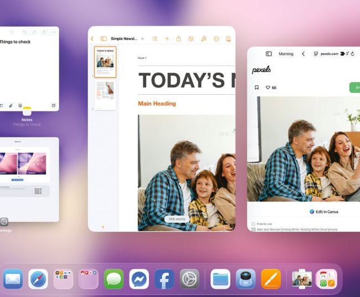Go back in the Safari window
Image resolution: width=360 pixels, height=297 pixels.
tap(304, 54)
